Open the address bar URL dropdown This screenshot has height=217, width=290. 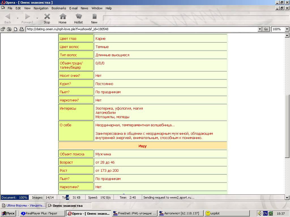click(x=260, y=29)
